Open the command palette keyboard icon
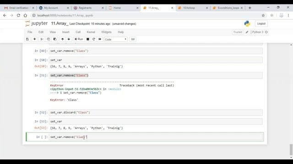 click(133, 39)
